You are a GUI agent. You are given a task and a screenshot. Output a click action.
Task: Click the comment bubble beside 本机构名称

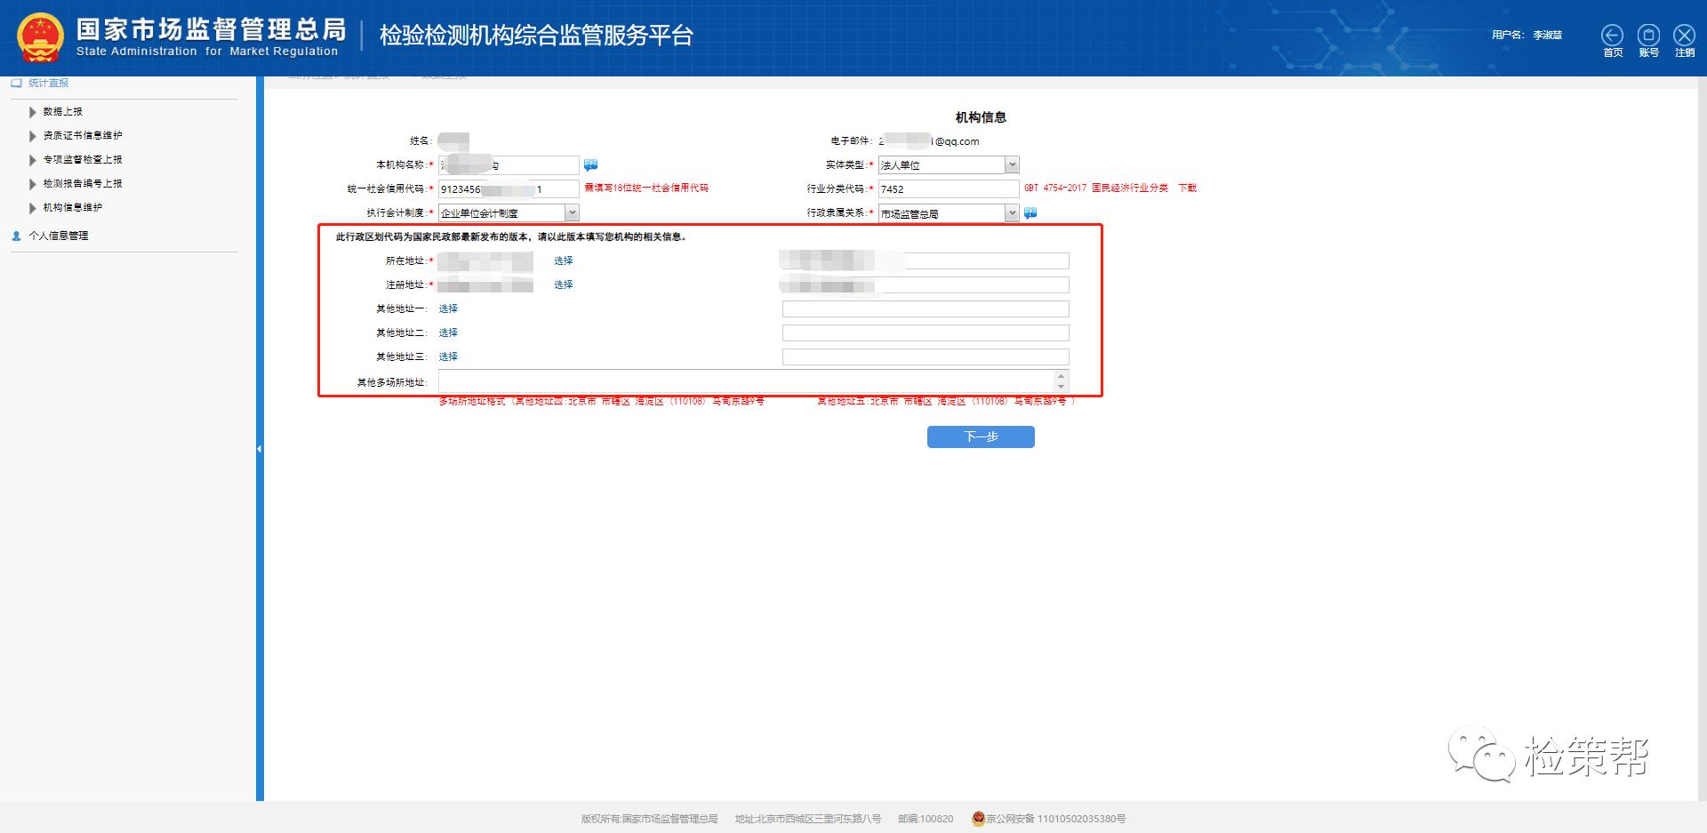(589, 164)
